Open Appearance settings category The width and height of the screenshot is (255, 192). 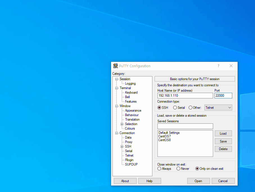[x=133, y=110]
